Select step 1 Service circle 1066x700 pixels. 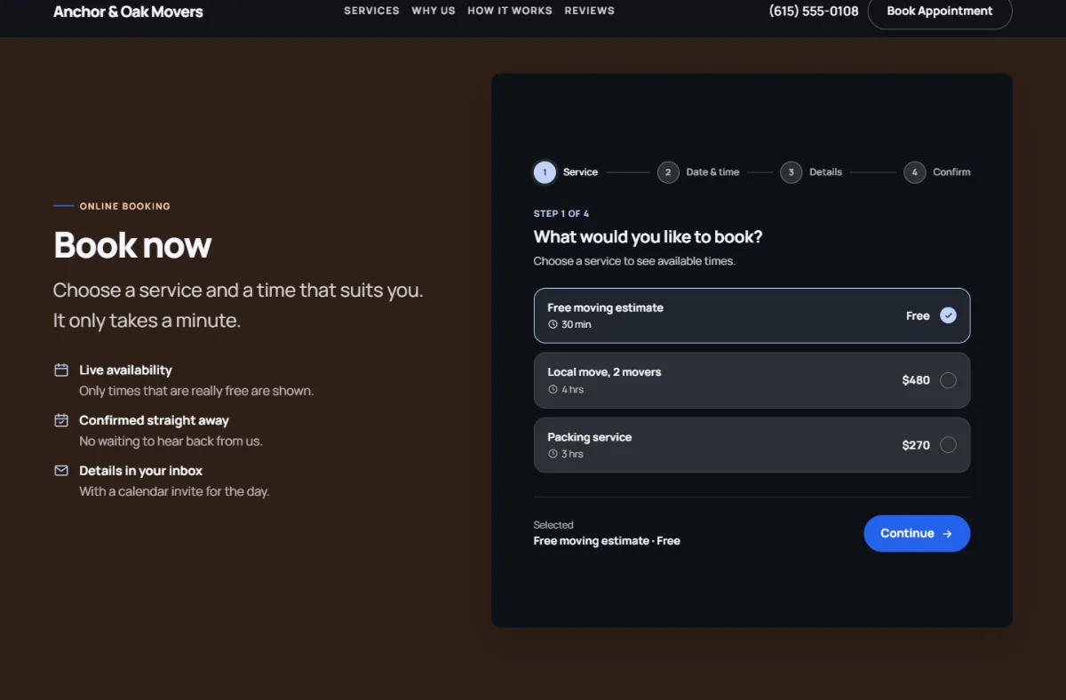tap(545, 172)
